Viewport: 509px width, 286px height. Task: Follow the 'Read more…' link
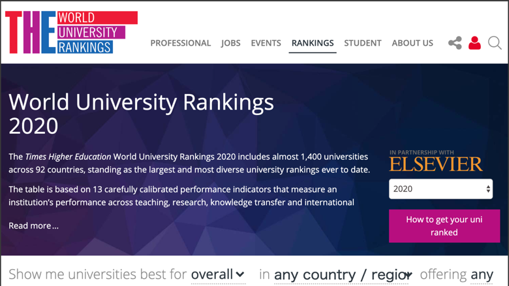point(33,225)
